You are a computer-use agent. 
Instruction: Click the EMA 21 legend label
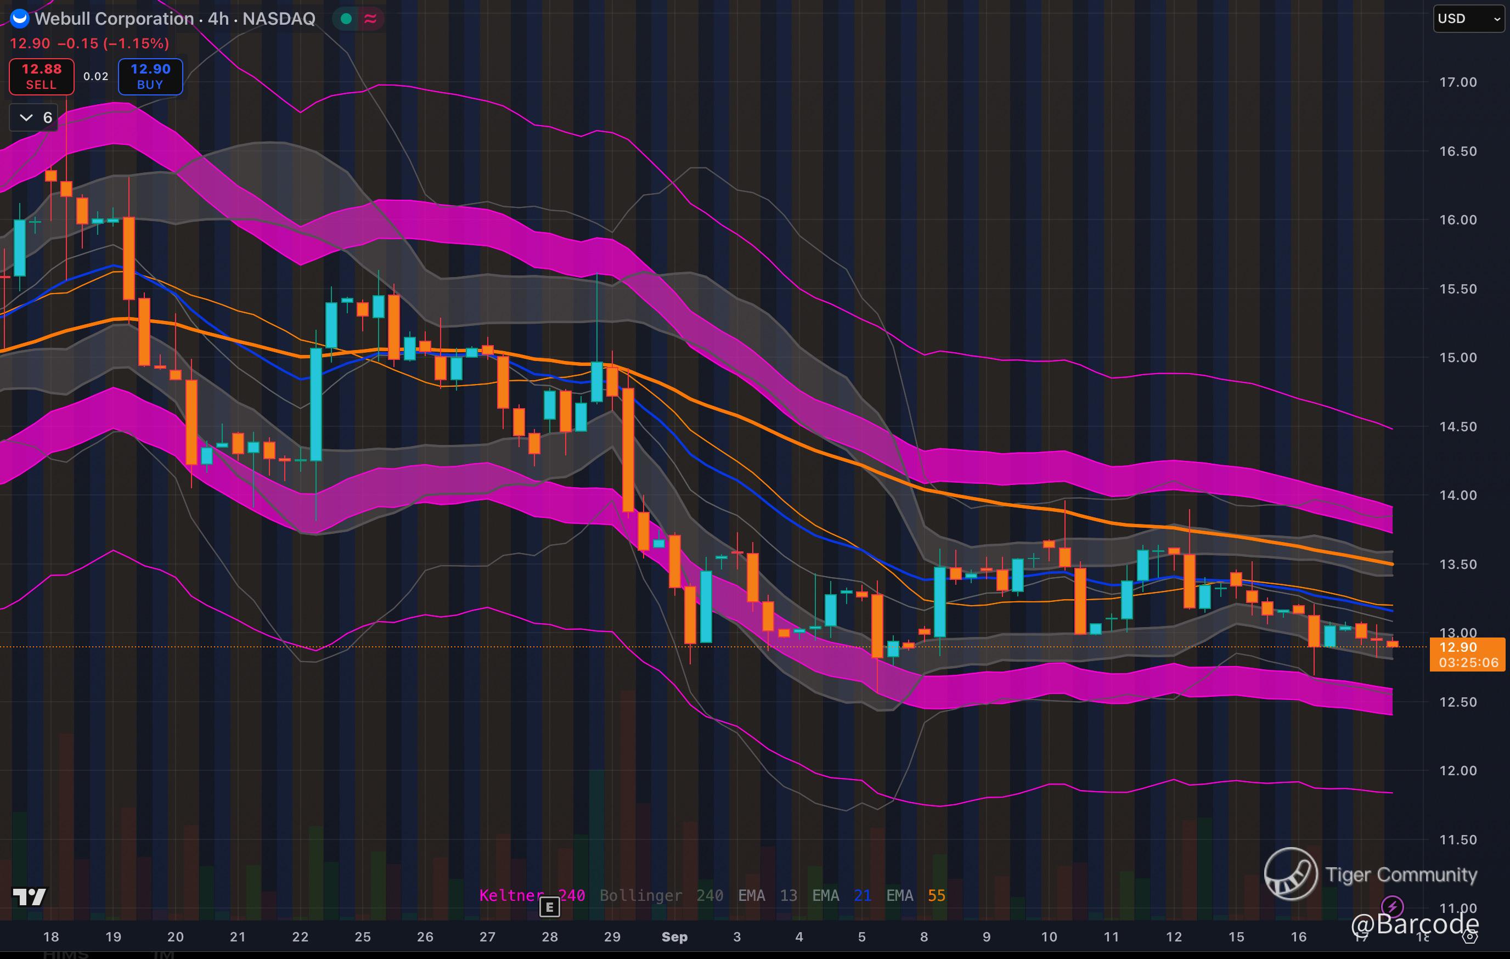coord(842,895)
